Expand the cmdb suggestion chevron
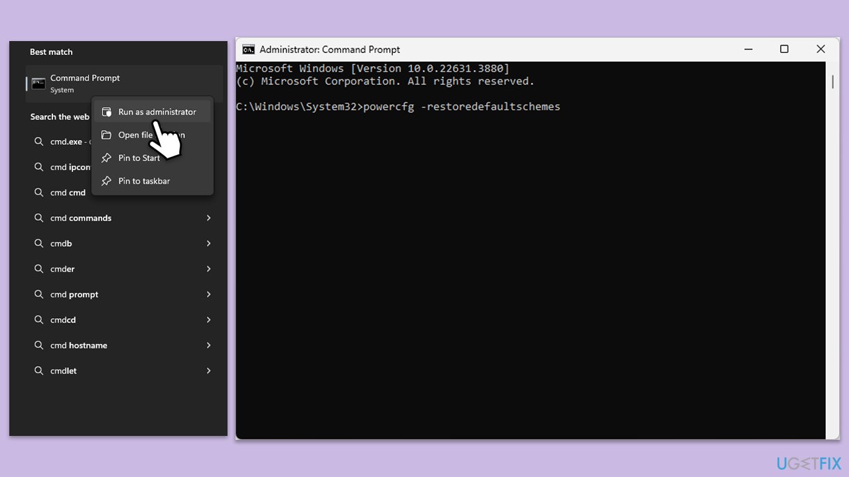 [x=208, y=244]
